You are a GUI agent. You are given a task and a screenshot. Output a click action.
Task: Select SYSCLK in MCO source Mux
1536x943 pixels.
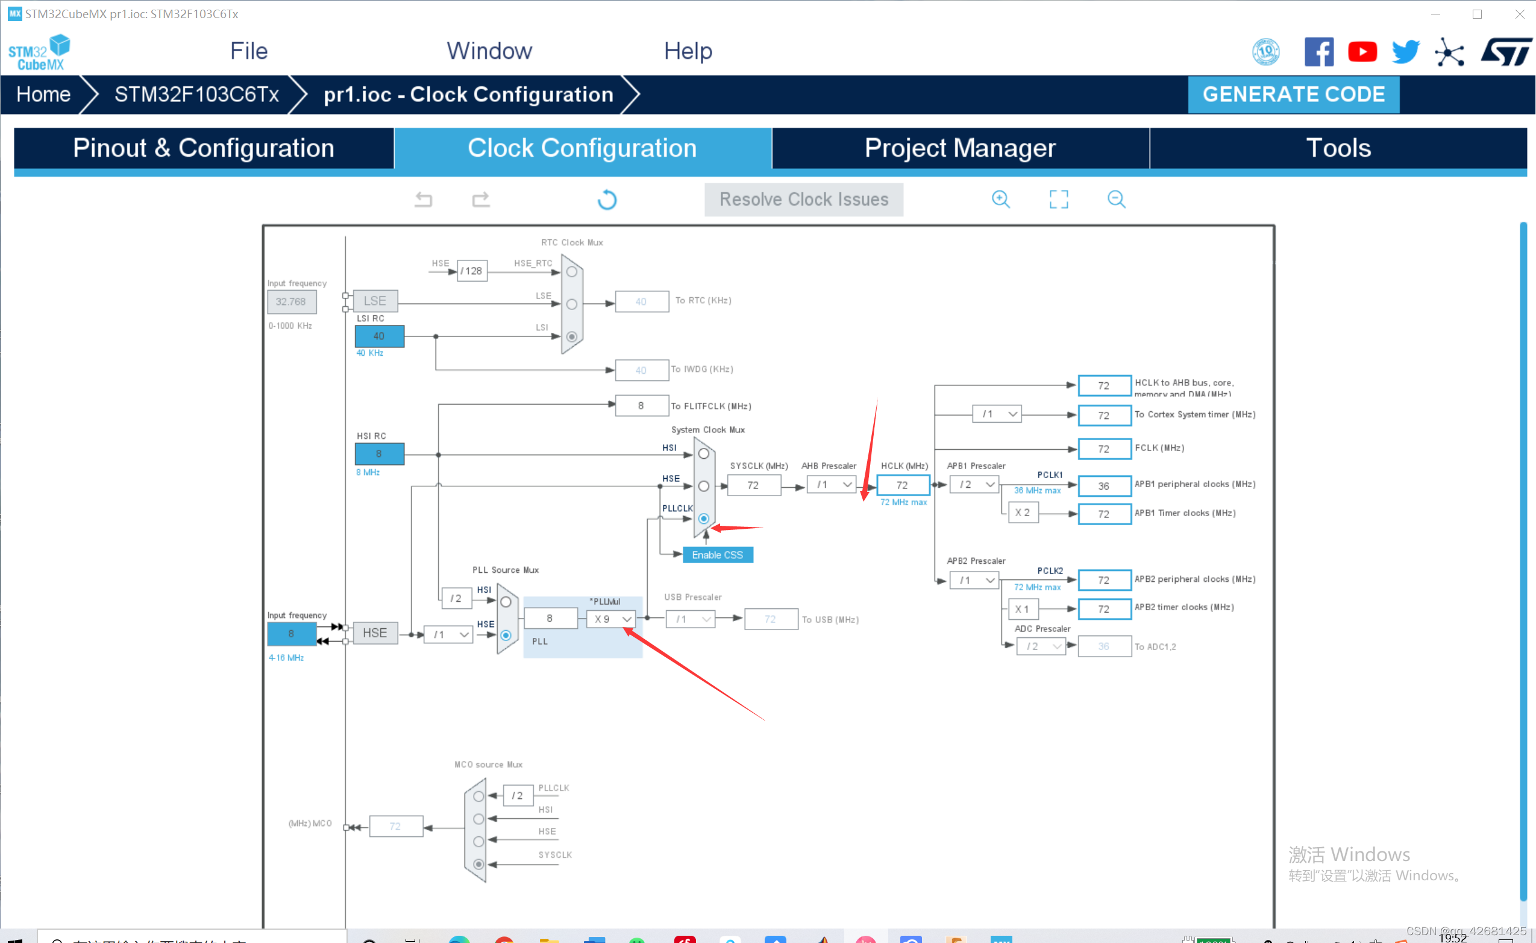[x=478, y=864]
